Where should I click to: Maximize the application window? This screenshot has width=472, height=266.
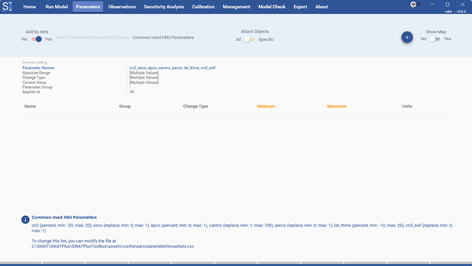click(x=448, y=4)
